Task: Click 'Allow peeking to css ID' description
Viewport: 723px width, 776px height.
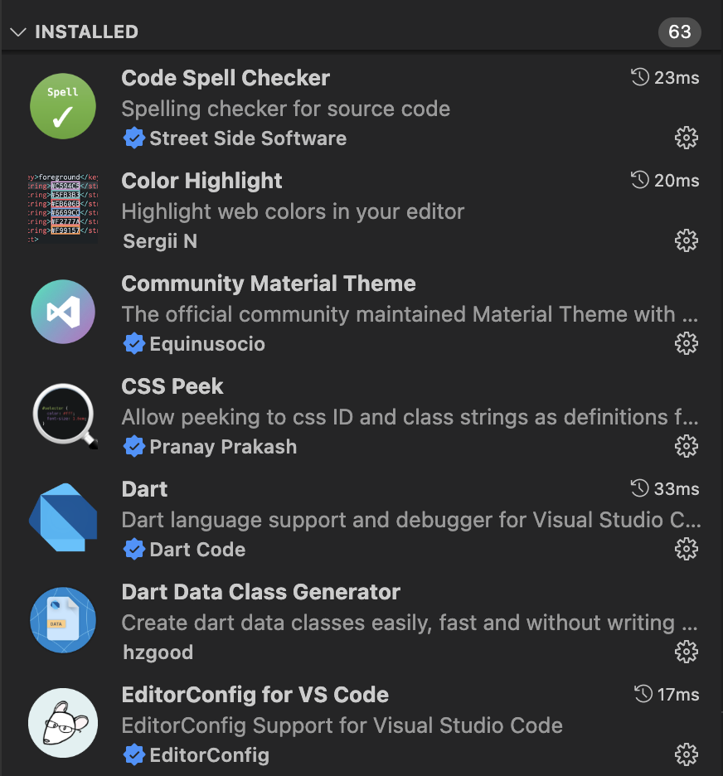Action: (410, 418)
